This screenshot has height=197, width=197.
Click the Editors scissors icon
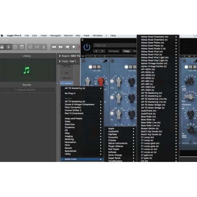pyautogui.click(x=44, y=47)
